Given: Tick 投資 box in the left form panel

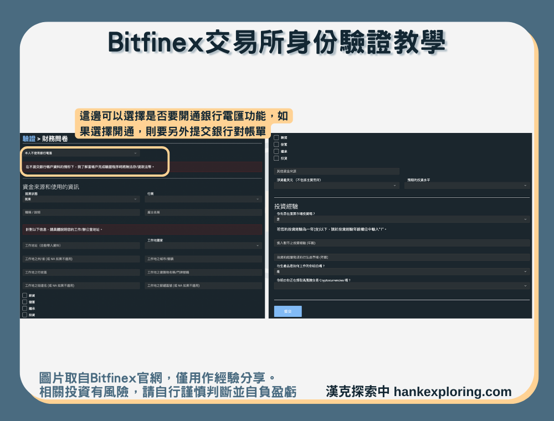Looking at the screenshot, I should coord(25,315).
